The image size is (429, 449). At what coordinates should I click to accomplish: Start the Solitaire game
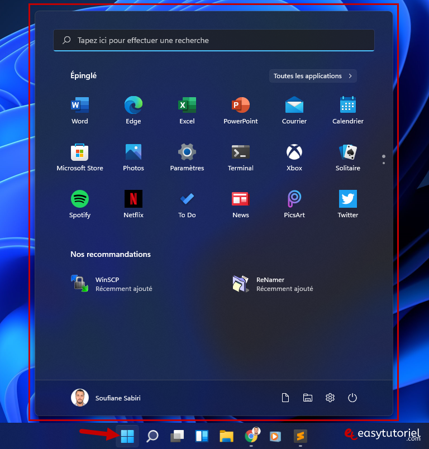click(x=347, y=157)
